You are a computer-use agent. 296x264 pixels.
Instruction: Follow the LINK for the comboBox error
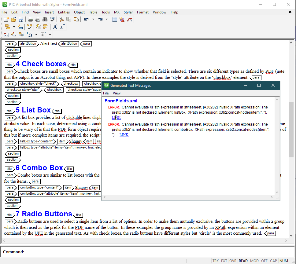(124, 135)
